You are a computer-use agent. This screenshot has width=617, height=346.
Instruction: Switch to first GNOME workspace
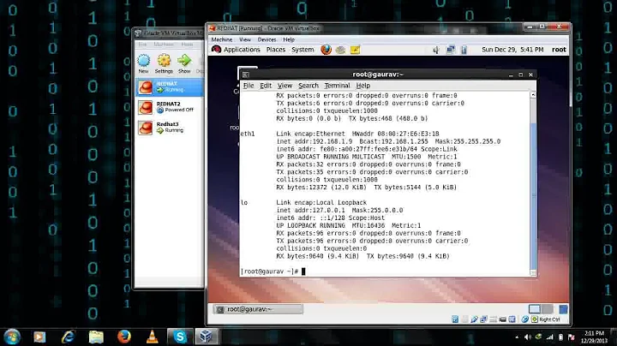click(535, 309)
